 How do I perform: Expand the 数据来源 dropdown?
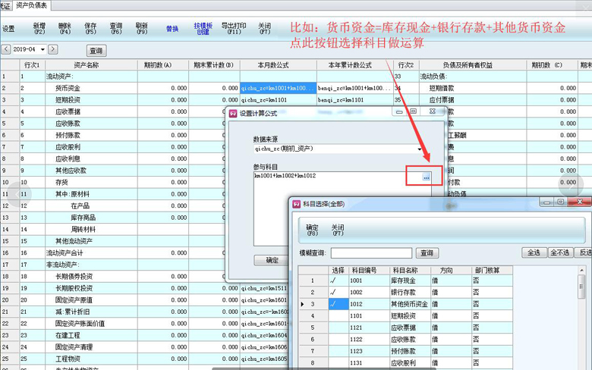pyautogui.click(x=419, y=149)
